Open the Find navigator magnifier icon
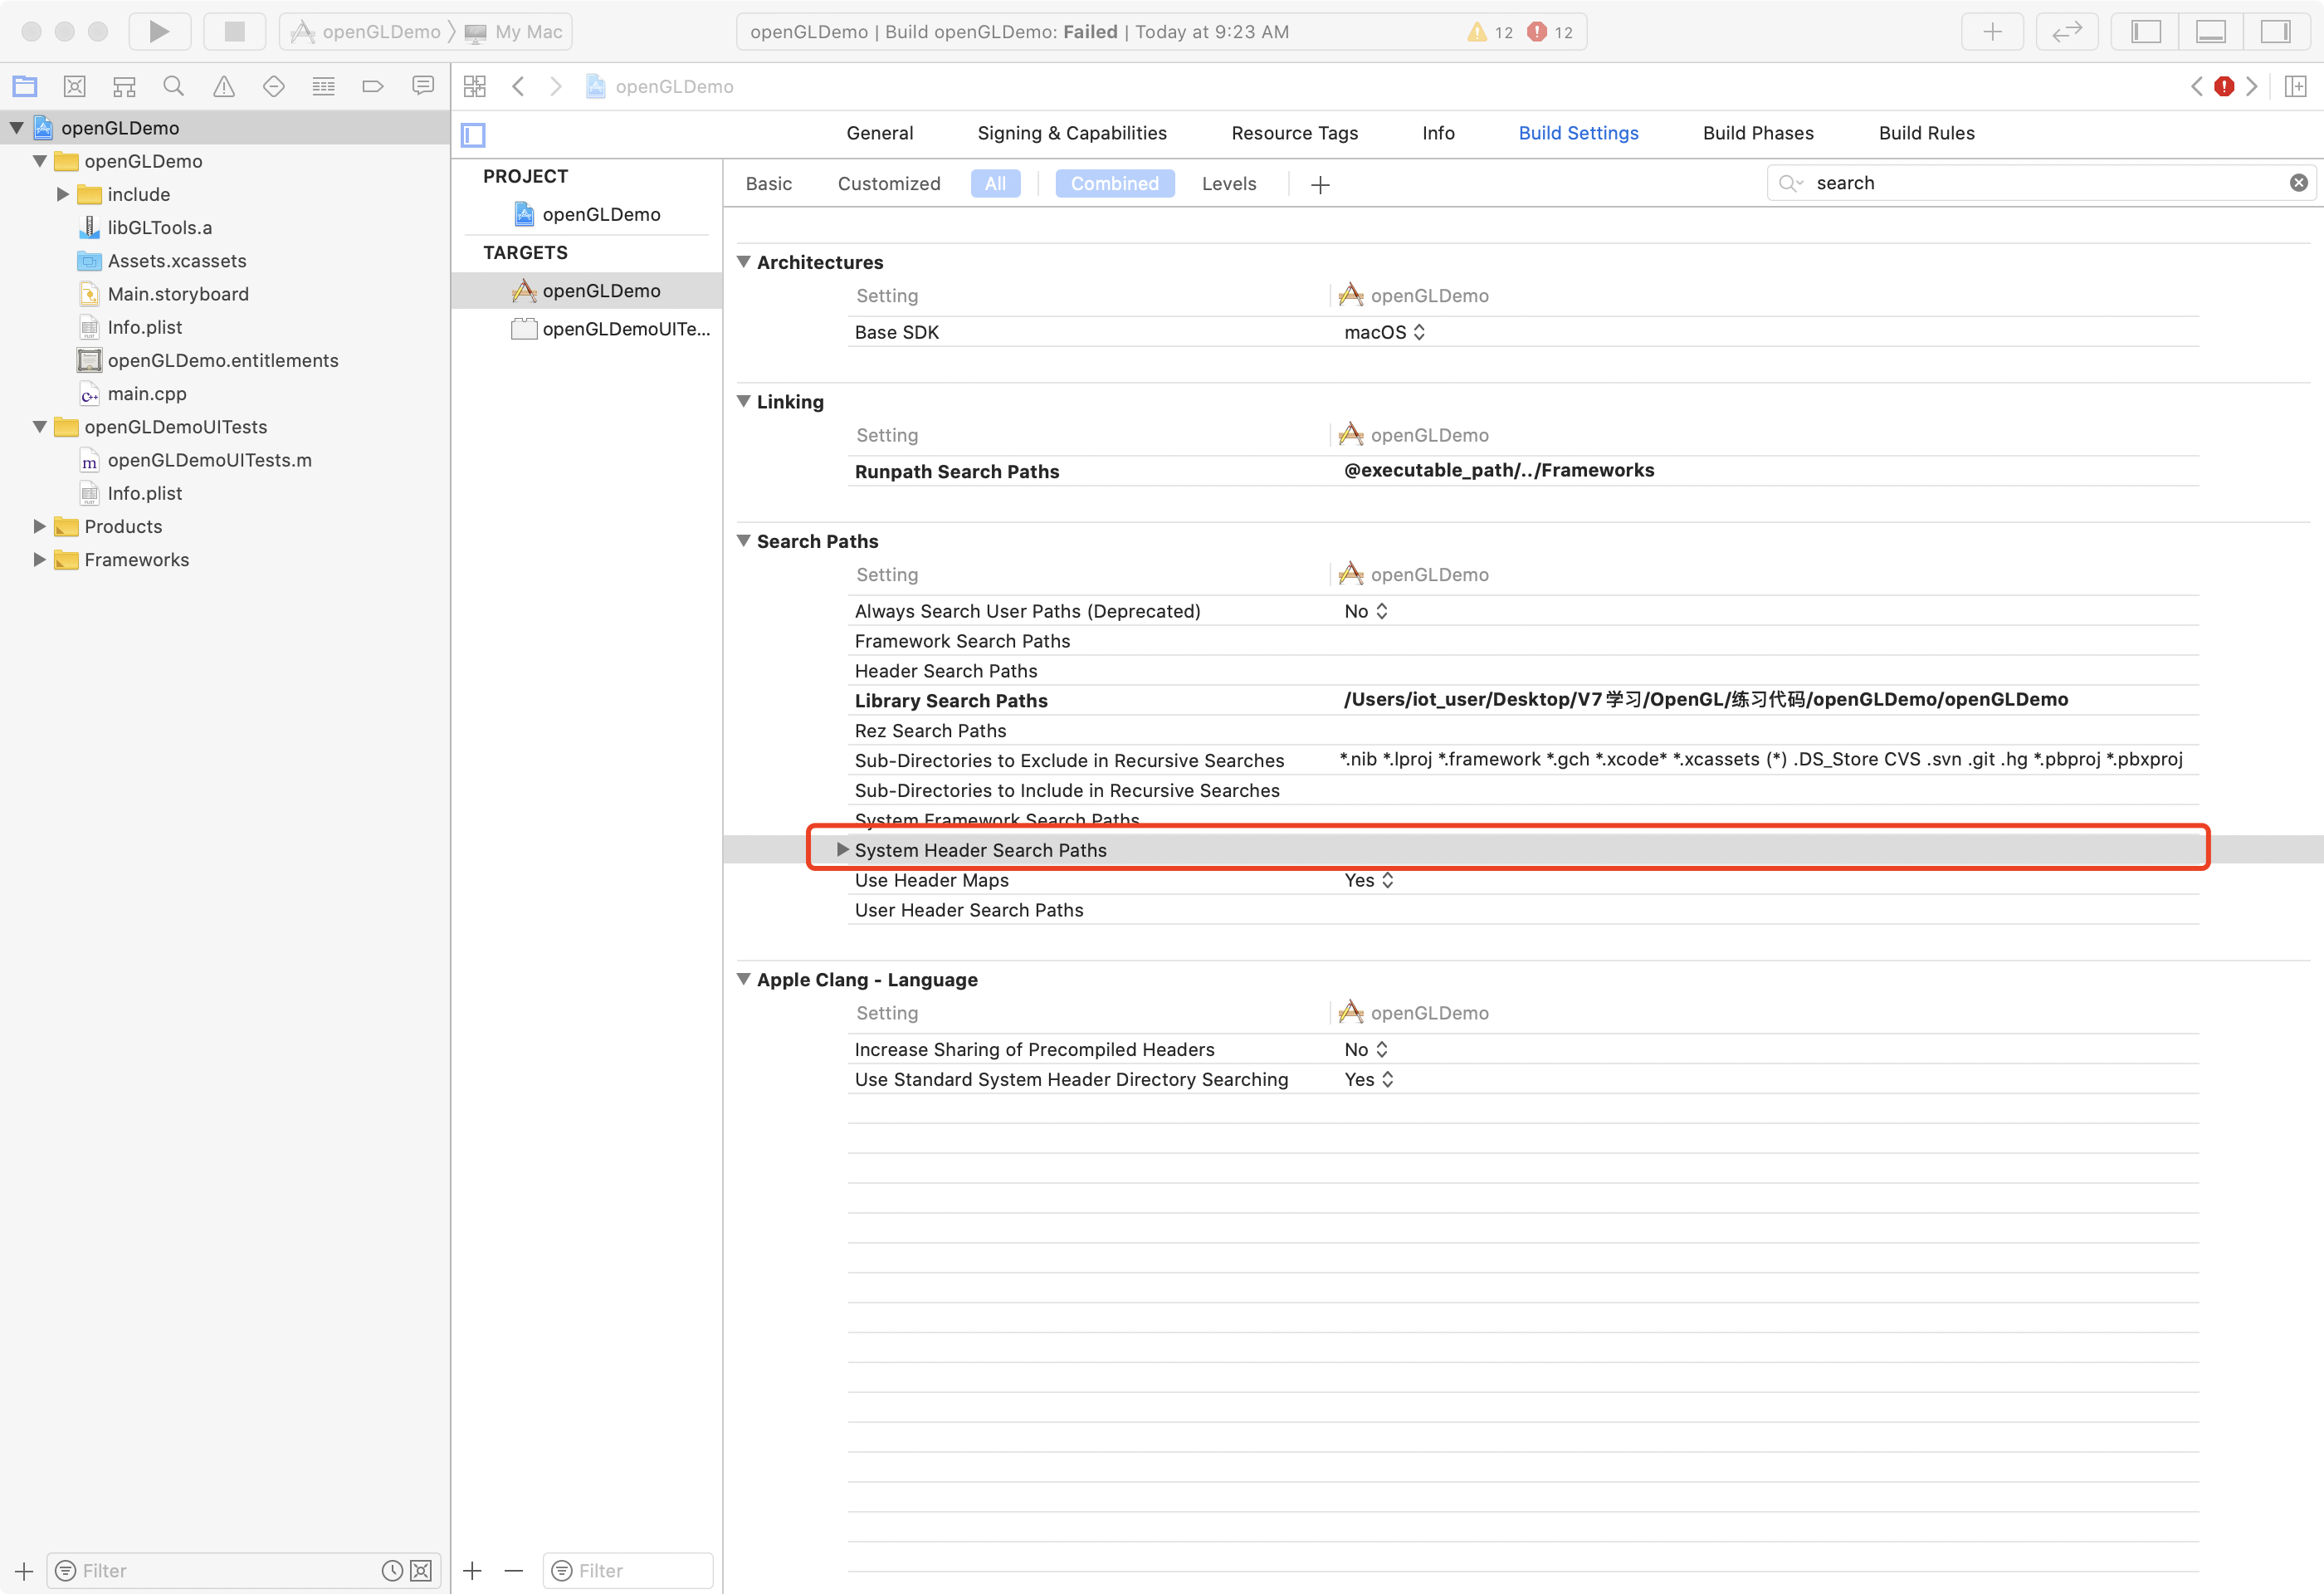This screenshot has width=2324, height=1594. (x=173, y=87)
